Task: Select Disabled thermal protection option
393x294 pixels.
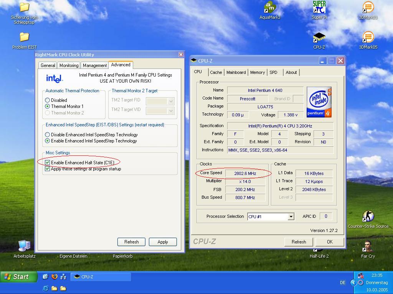Action: 47,100
